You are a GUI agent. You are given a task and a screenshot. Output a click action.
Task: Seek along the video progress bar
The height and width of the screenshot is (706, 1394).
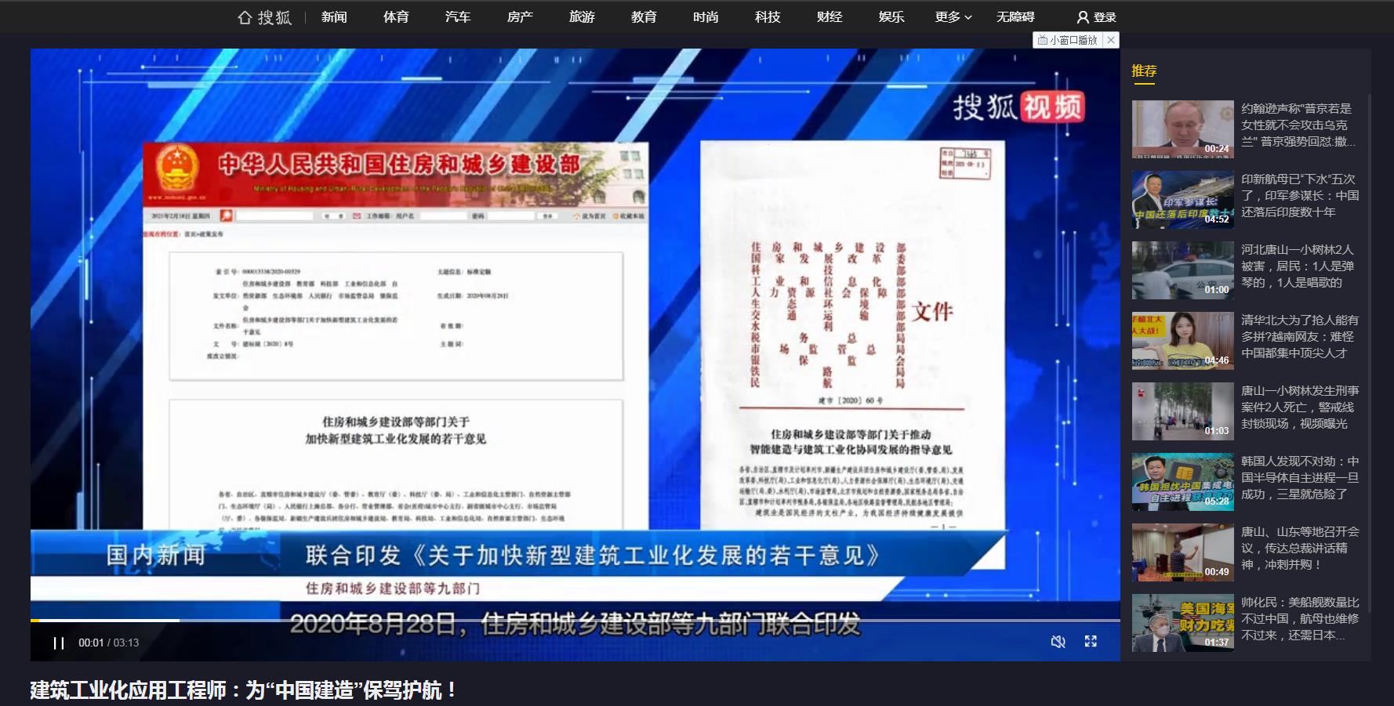click(575, 621)
